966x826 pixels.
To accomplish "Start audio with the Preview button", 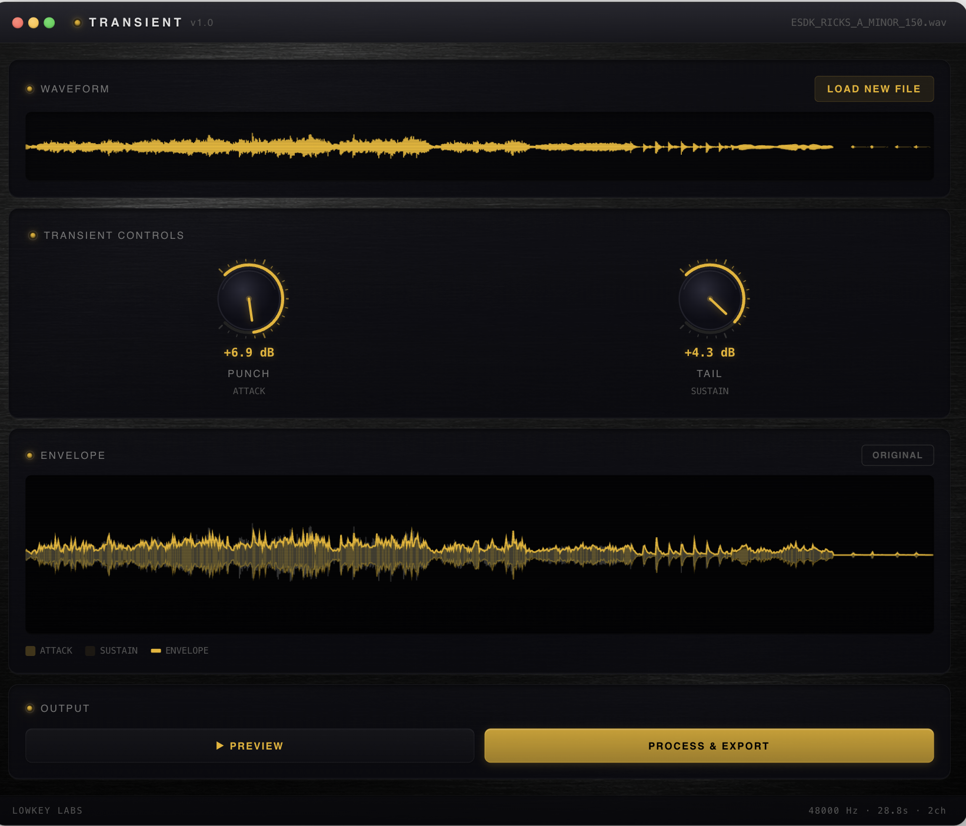I will 250,745.
